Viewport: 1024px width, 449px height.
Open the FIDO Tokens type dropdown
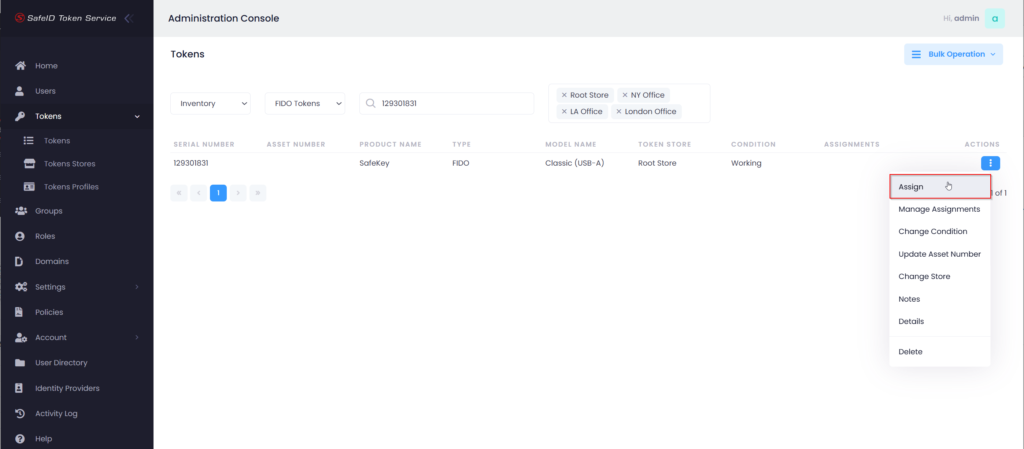(x=305, y=103)
